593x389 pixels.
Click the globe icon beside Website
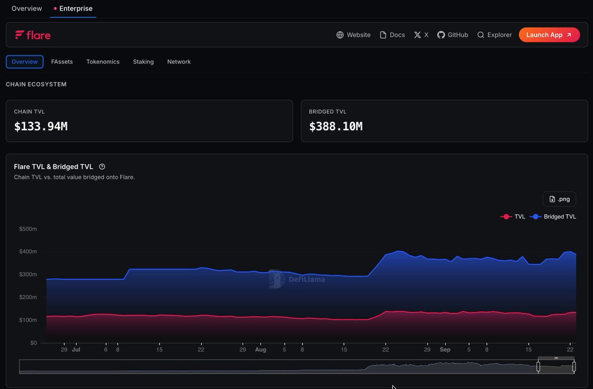(340, 35)
